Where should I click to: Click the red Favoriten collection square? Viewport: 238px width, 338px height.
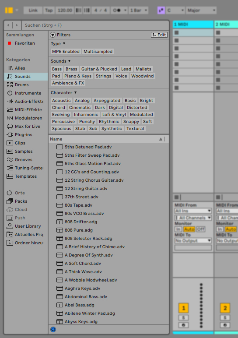tap(10, 43)
